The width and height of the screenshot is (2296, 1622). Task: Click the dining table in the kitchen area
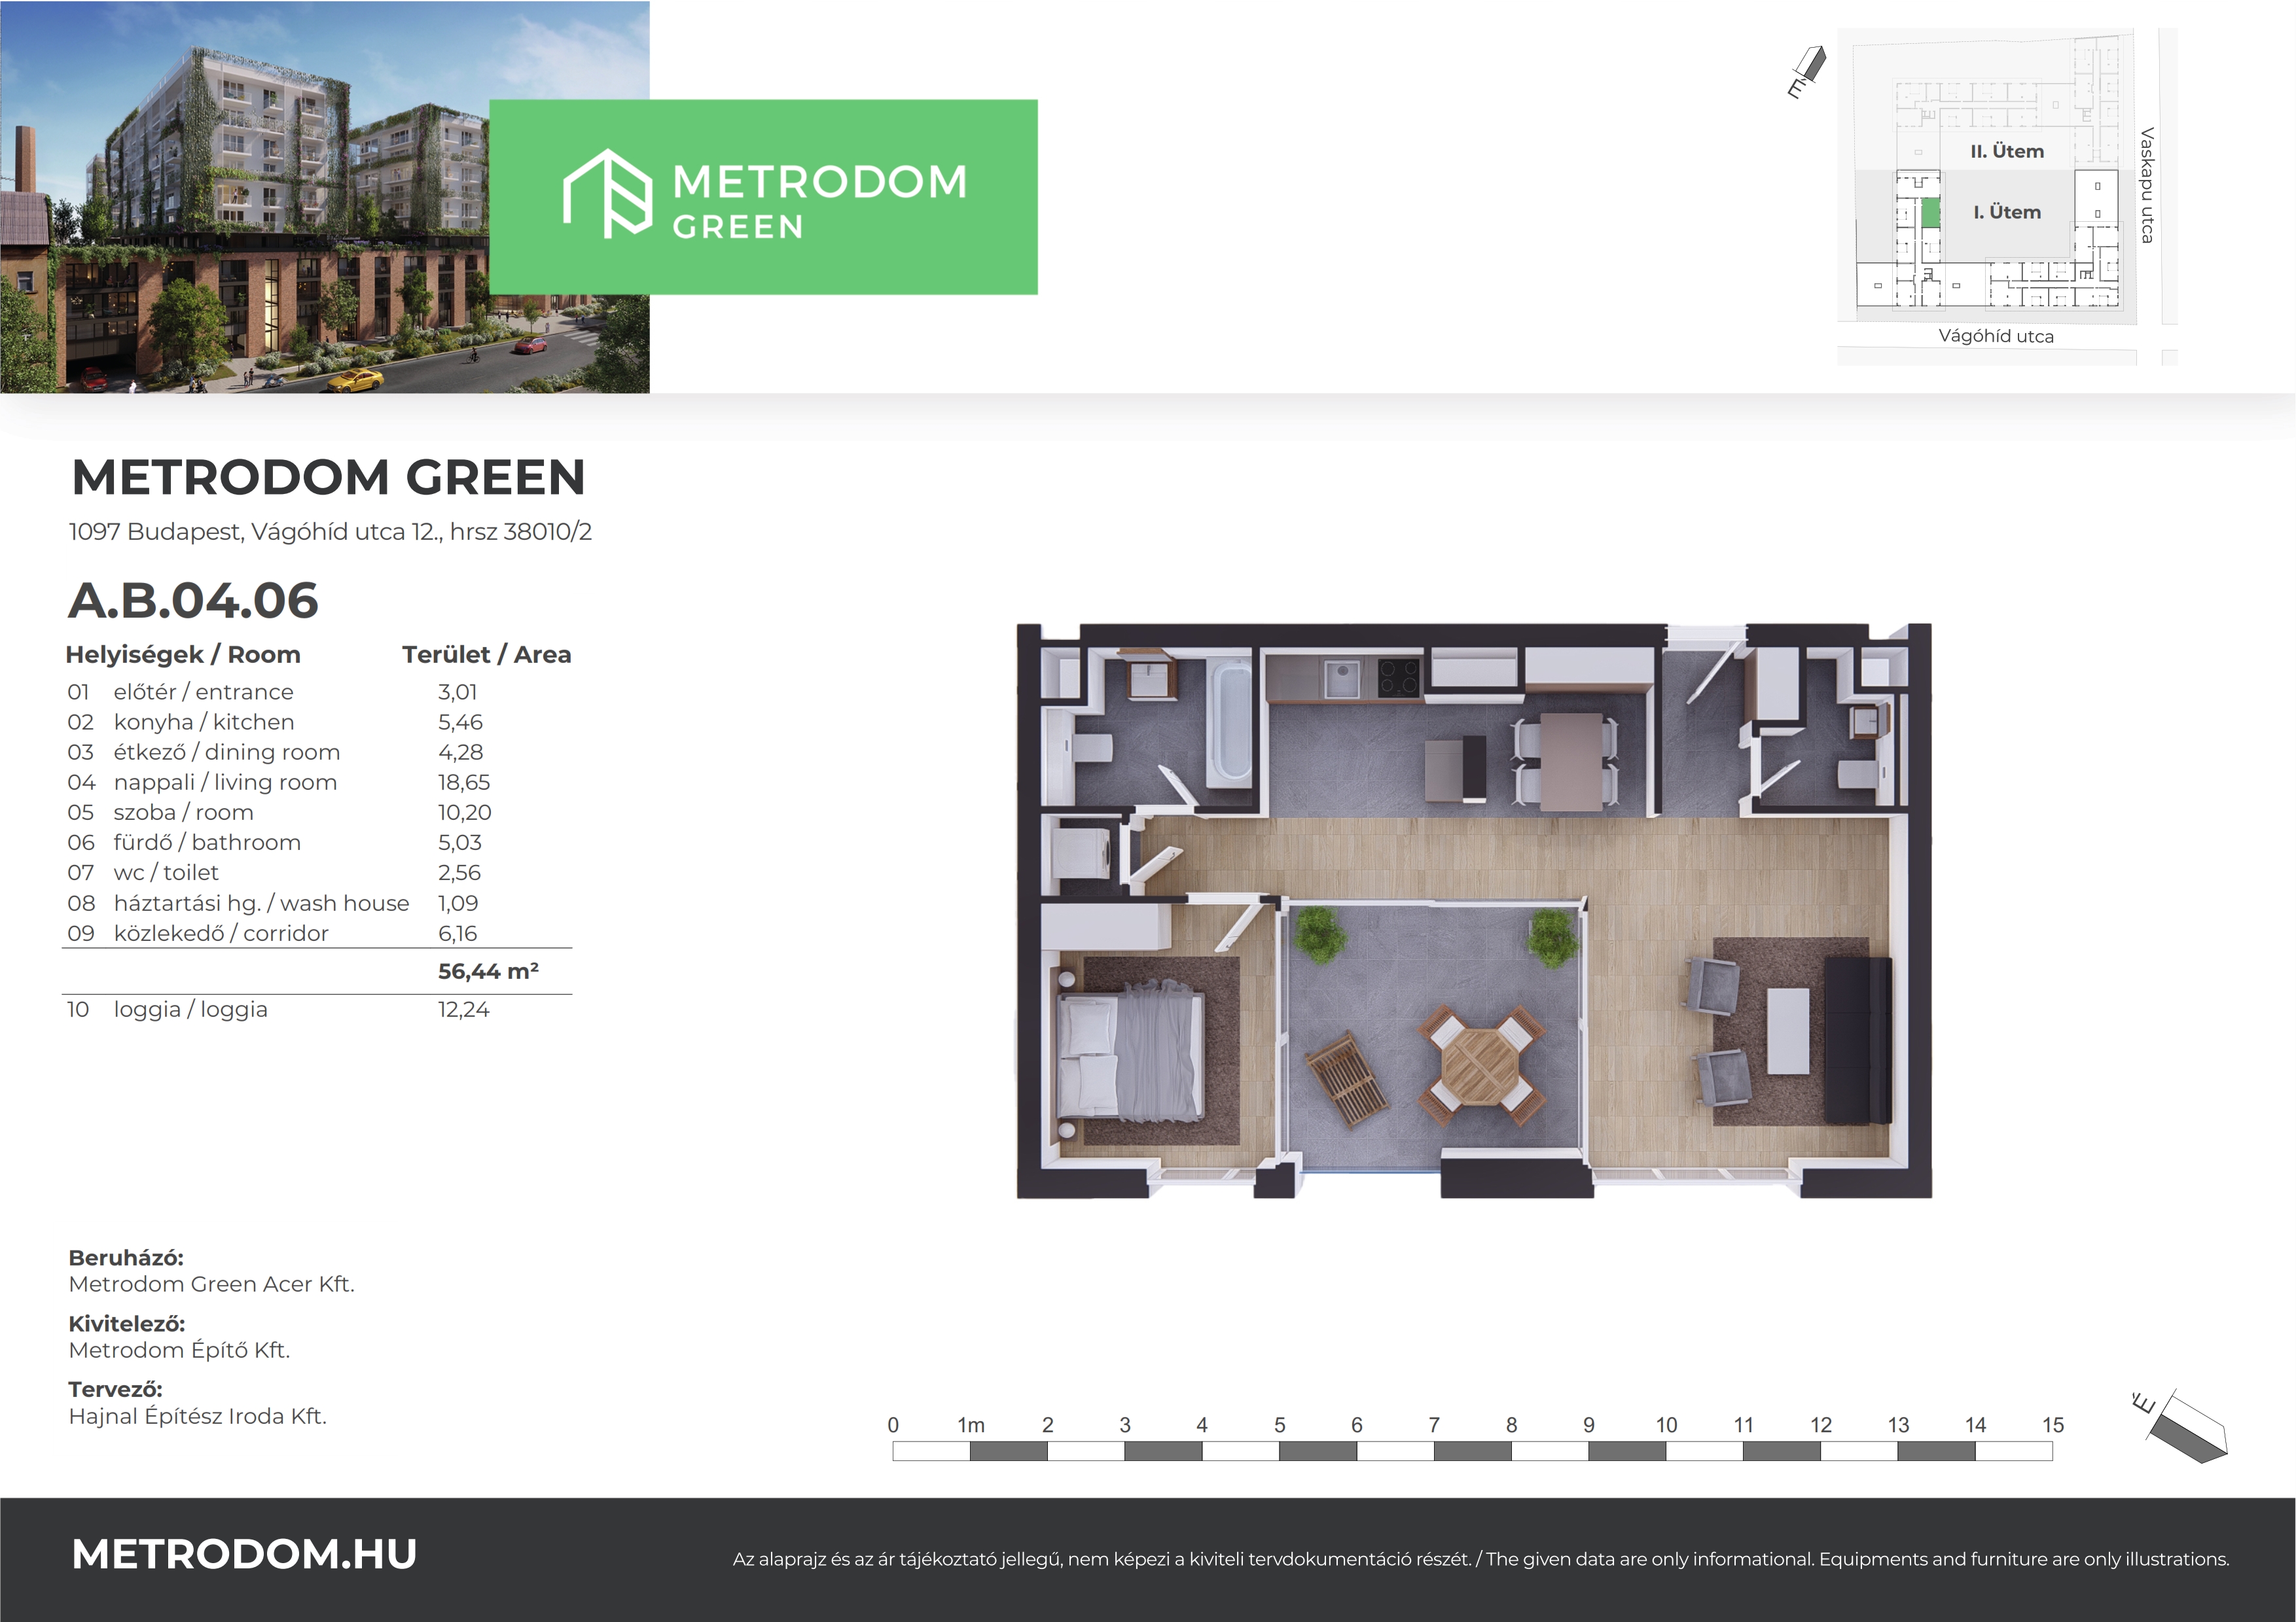tap(1571, 762)
